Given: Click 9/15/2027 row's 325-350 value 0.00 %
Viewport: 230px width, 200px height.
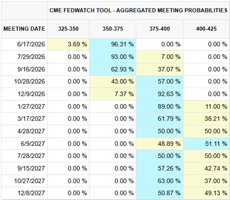Looking at the screenshot, I should (x=68, y=169).
